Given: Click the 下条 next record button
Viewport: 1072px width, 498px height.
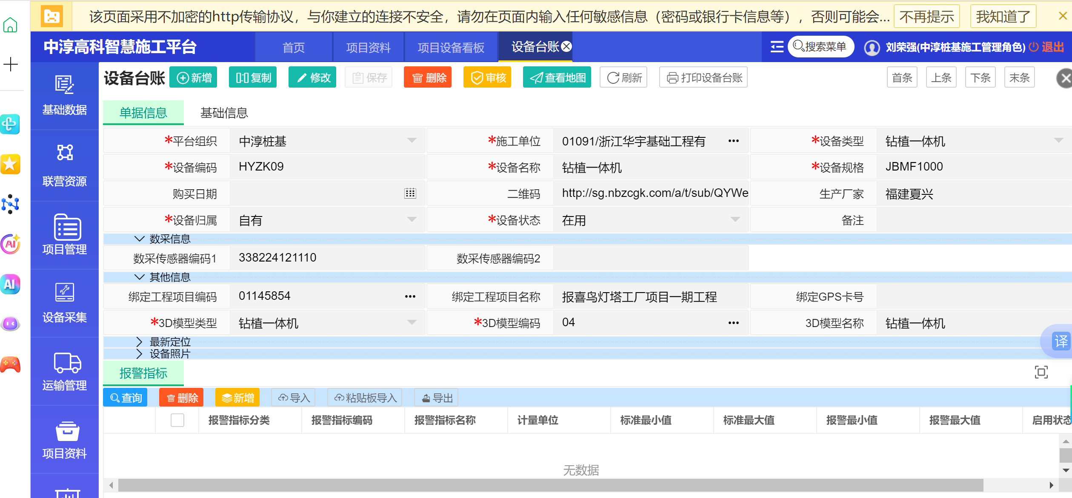Looking at the screenshot, I should pyautogui.click(x=980, y=77).
